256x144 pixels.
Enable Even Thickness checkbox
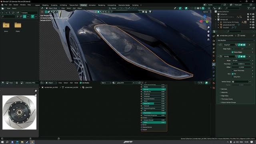coord(232,70)
